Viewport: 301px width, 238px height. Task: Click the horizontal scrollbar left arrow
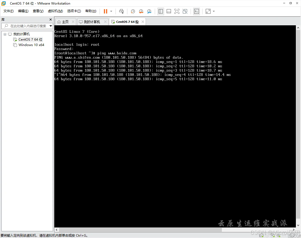tap(57, 230)
